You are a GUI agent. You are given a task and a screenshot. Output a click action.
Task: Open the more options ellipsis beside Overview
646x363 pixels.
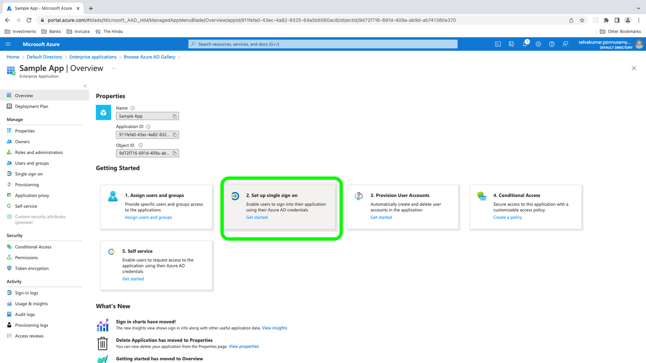[114, 69]
